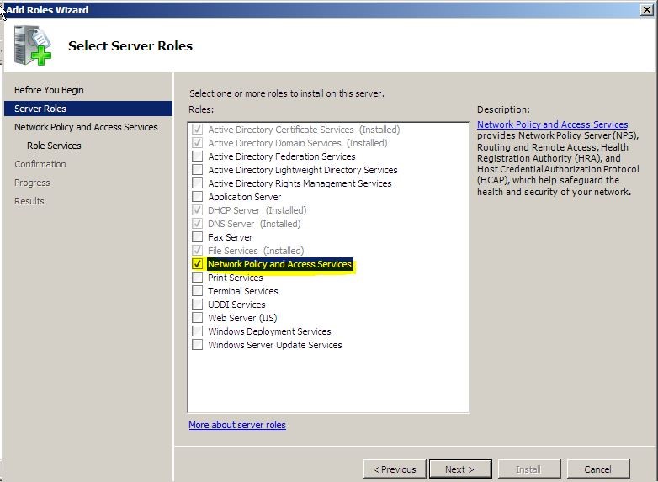Tick the Web Server (IIS) checkbox
The width and height of the screenshot is (658, 482).
click(x=197, y=318)
